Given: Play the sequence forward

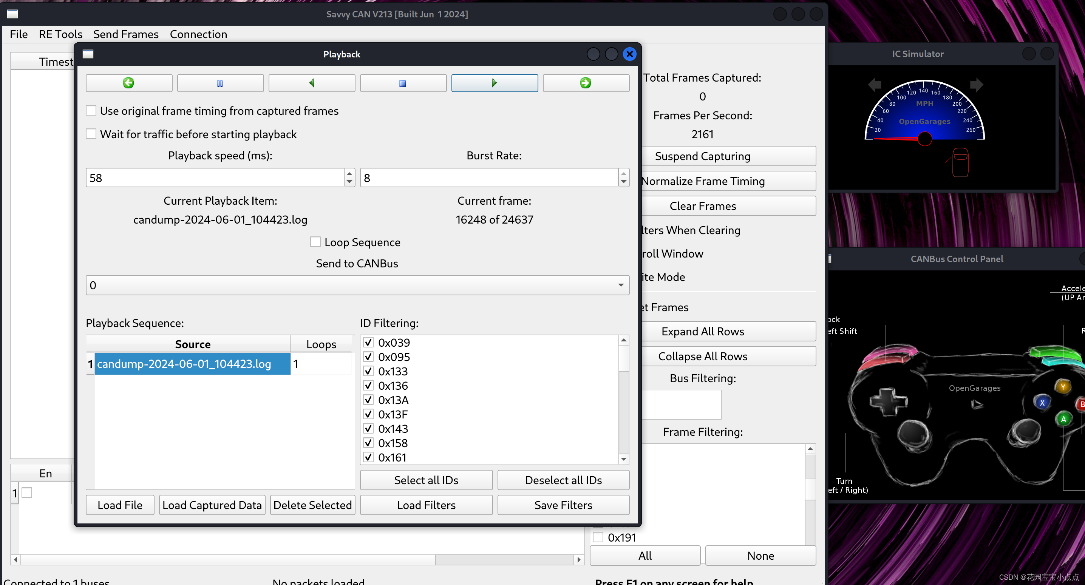Looking at the screenshot, I should [x=495, y=83].
